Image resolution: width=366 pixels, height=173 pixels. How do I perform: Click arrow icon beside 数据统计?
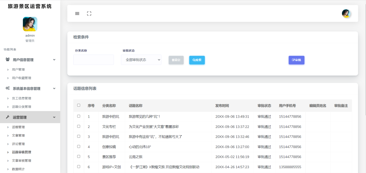(x=8, y=169)
